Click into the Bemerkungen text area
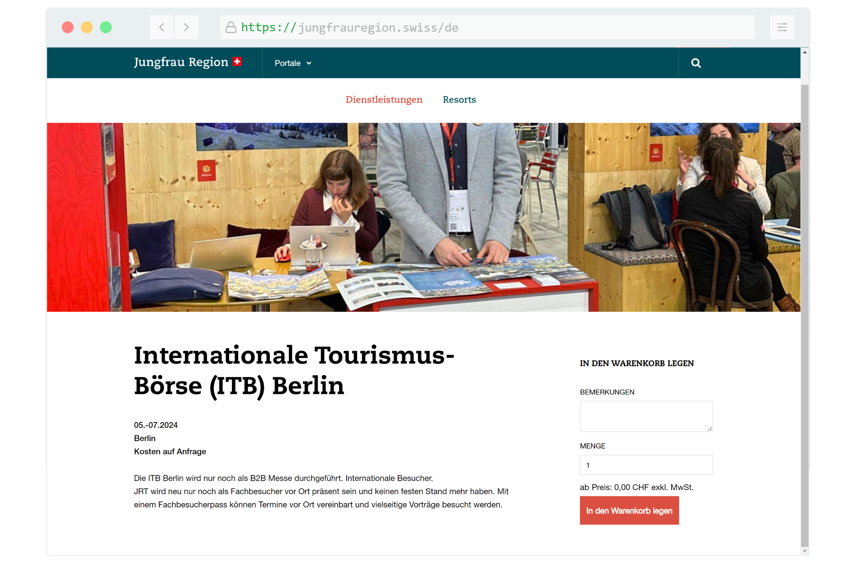The width and height of the screenshot is (856, 573). (x=646, y=416)
